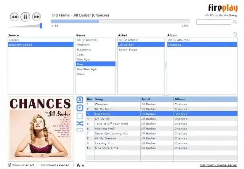
Task: Click the 'A' add-all playlist icon
Action: coord(80,100)
